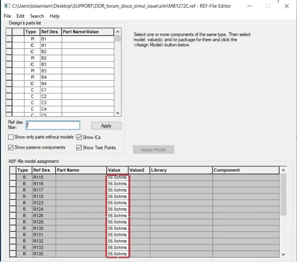The image size is (297, 262).
Task: Select the C1 row selector in parts list
Action: [9, 90]
